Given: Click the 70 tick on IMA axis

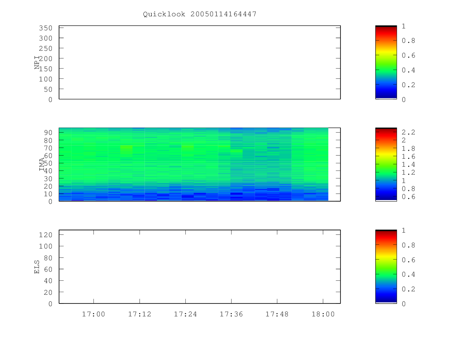Looking at the screenshot, I should click(x=48, y=148).
